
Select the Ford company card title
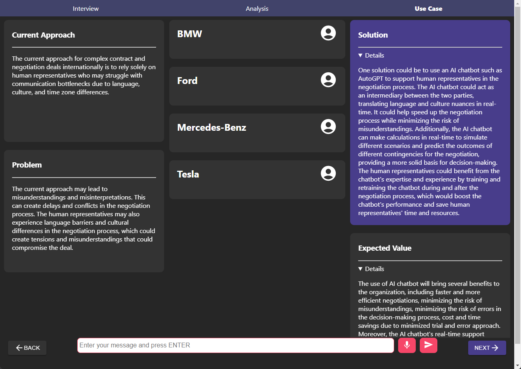coord(187,81)
